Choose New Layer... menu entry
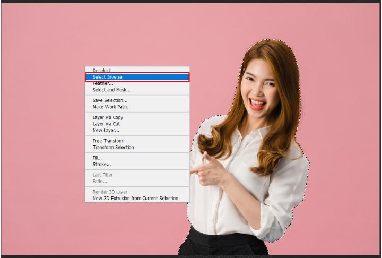The image size is (382, 258). pos(137,130)
